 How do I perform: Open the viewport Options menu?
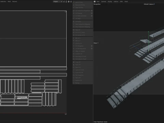coord(116,1)
